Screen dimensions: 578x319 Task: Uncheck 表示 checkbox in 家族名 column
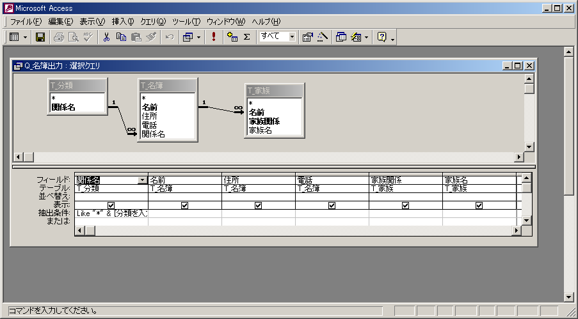pyautogui.click(x=479, y=205)
